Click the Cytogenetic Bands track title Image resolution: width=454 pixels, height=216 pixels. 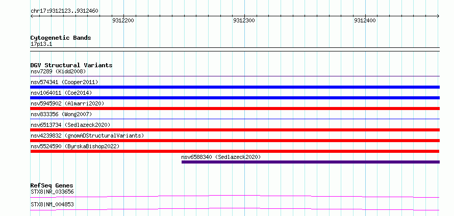tap(61, 38)
